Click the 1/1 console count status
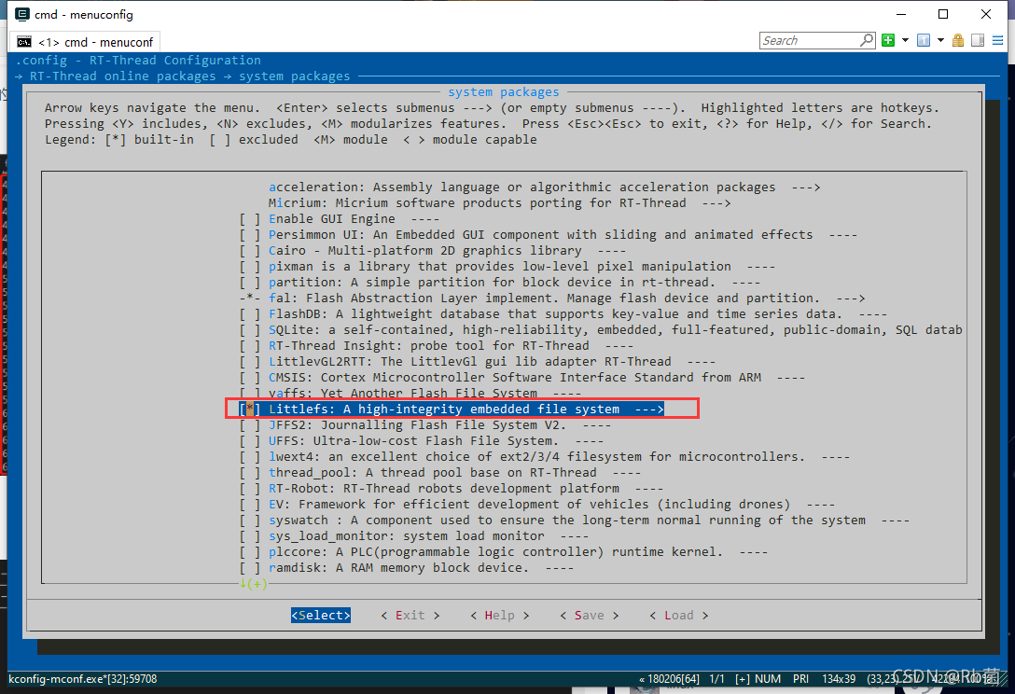 [717, 679]
